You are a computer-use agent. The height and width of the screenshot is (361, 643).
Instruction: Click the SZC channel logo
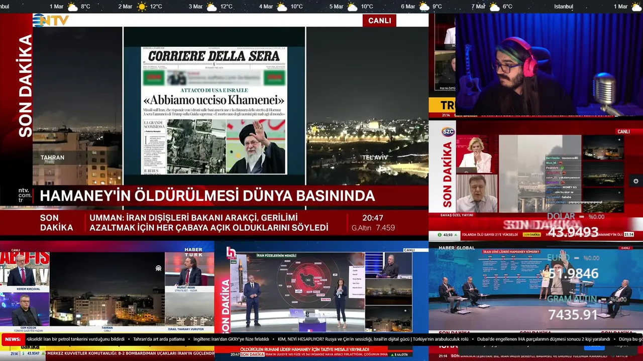point(448,131)
